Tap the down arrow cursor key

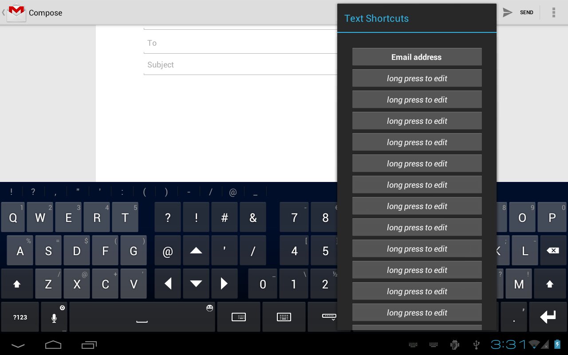[x=196, y=284]
